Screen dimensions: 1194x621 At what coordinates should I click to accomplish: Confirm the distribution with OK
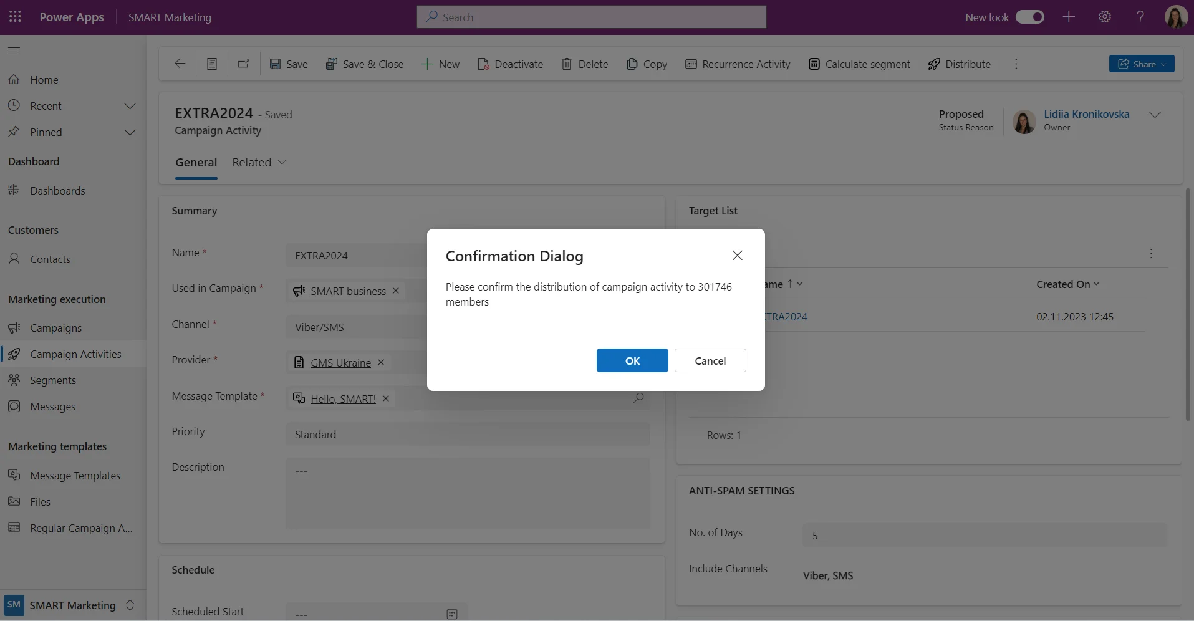pos(632,360)
